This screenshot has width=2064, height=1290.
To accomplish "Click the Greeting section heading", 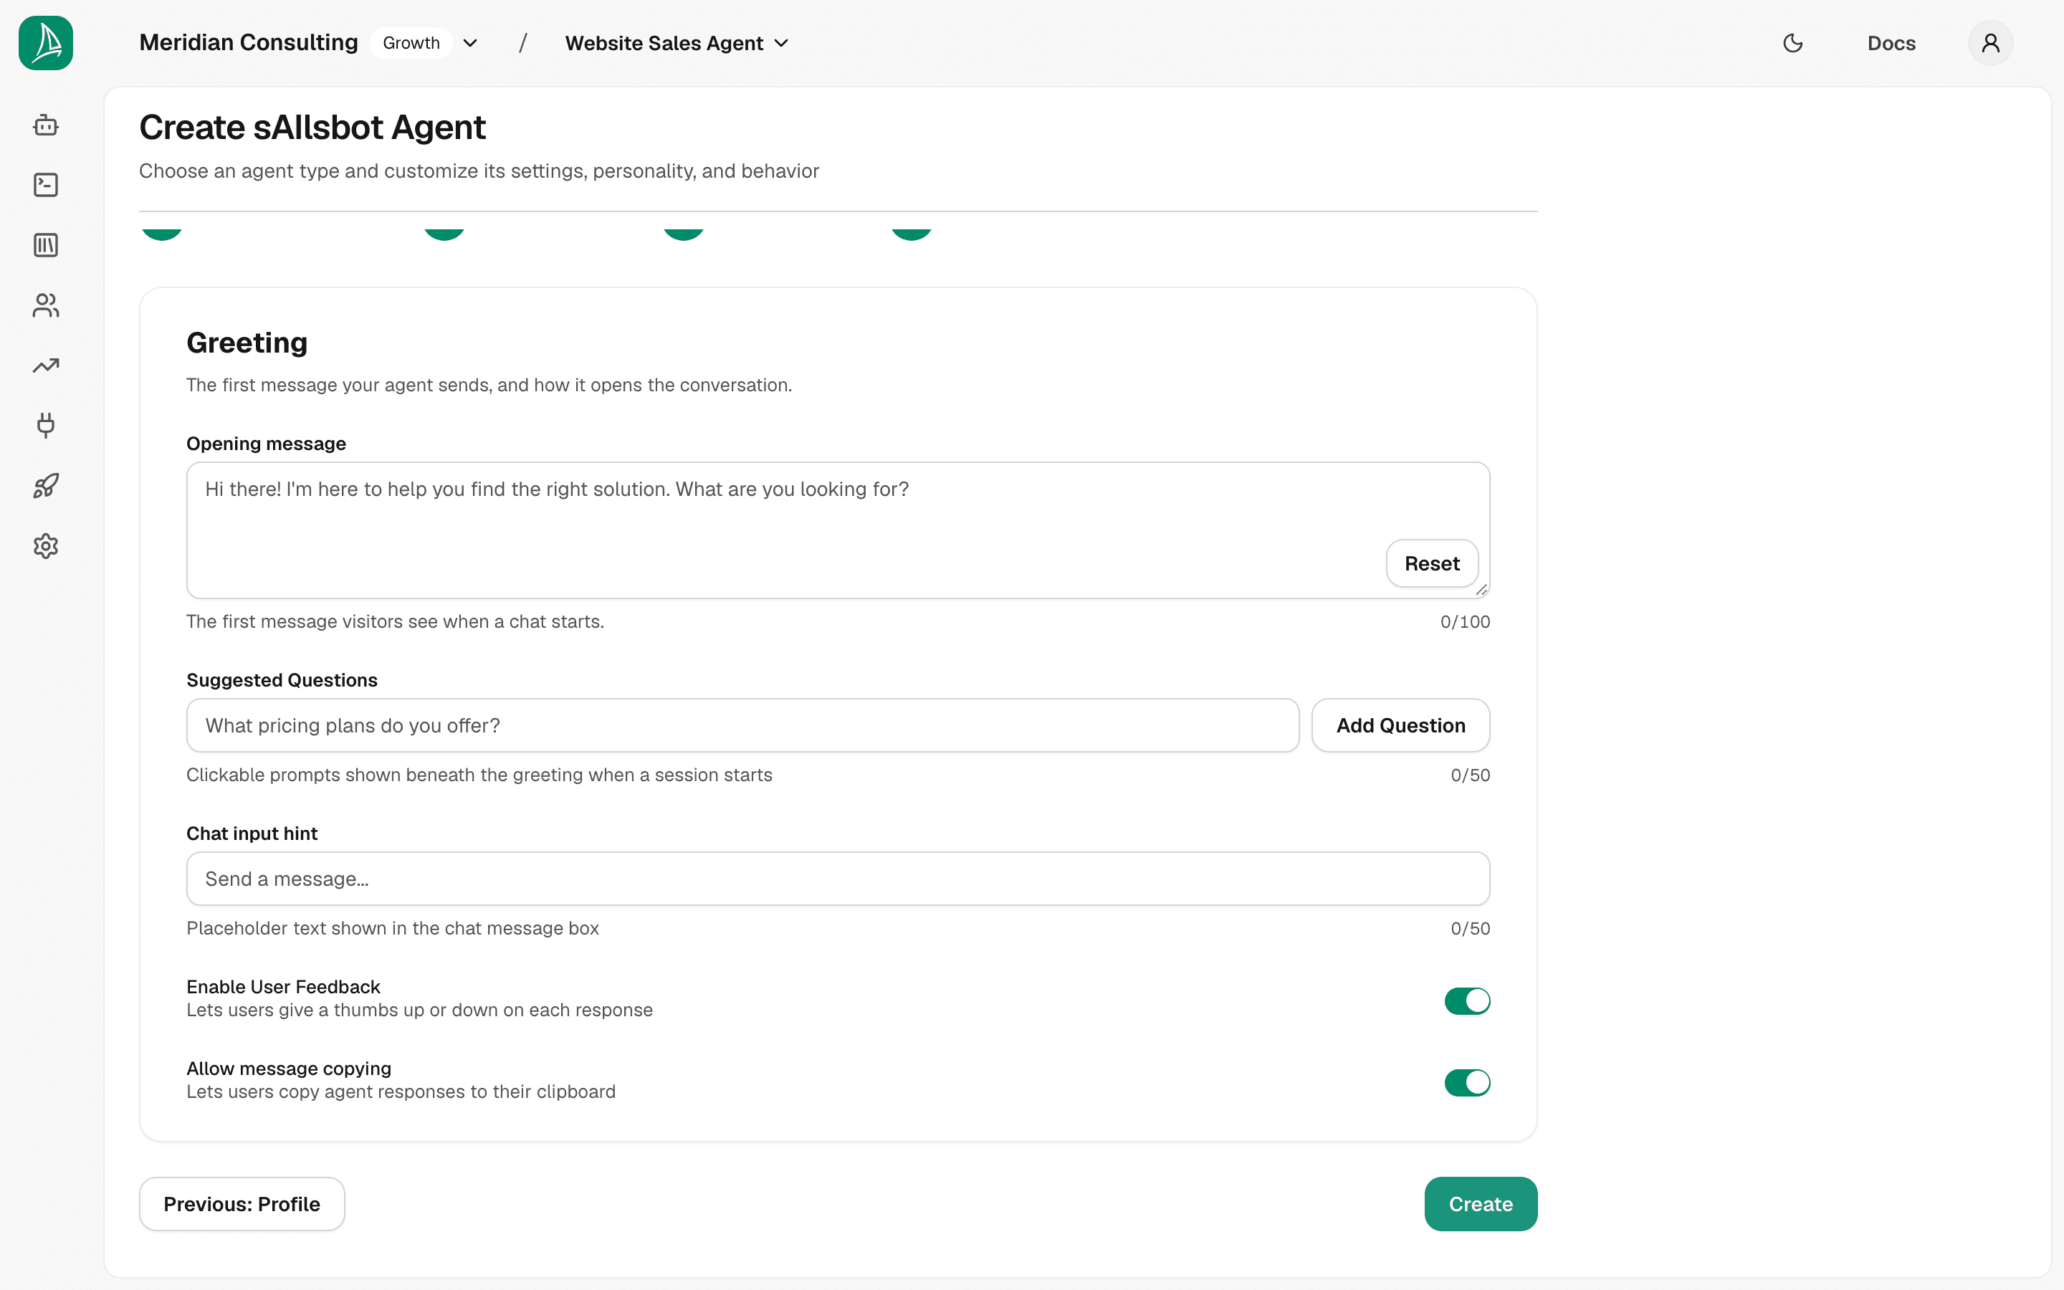I will pyautogui.click(x=247, y=342).
